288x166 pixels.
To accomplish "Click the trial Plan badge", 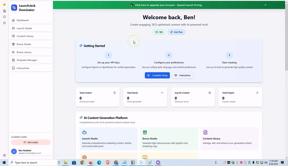I will coord(176,32).
